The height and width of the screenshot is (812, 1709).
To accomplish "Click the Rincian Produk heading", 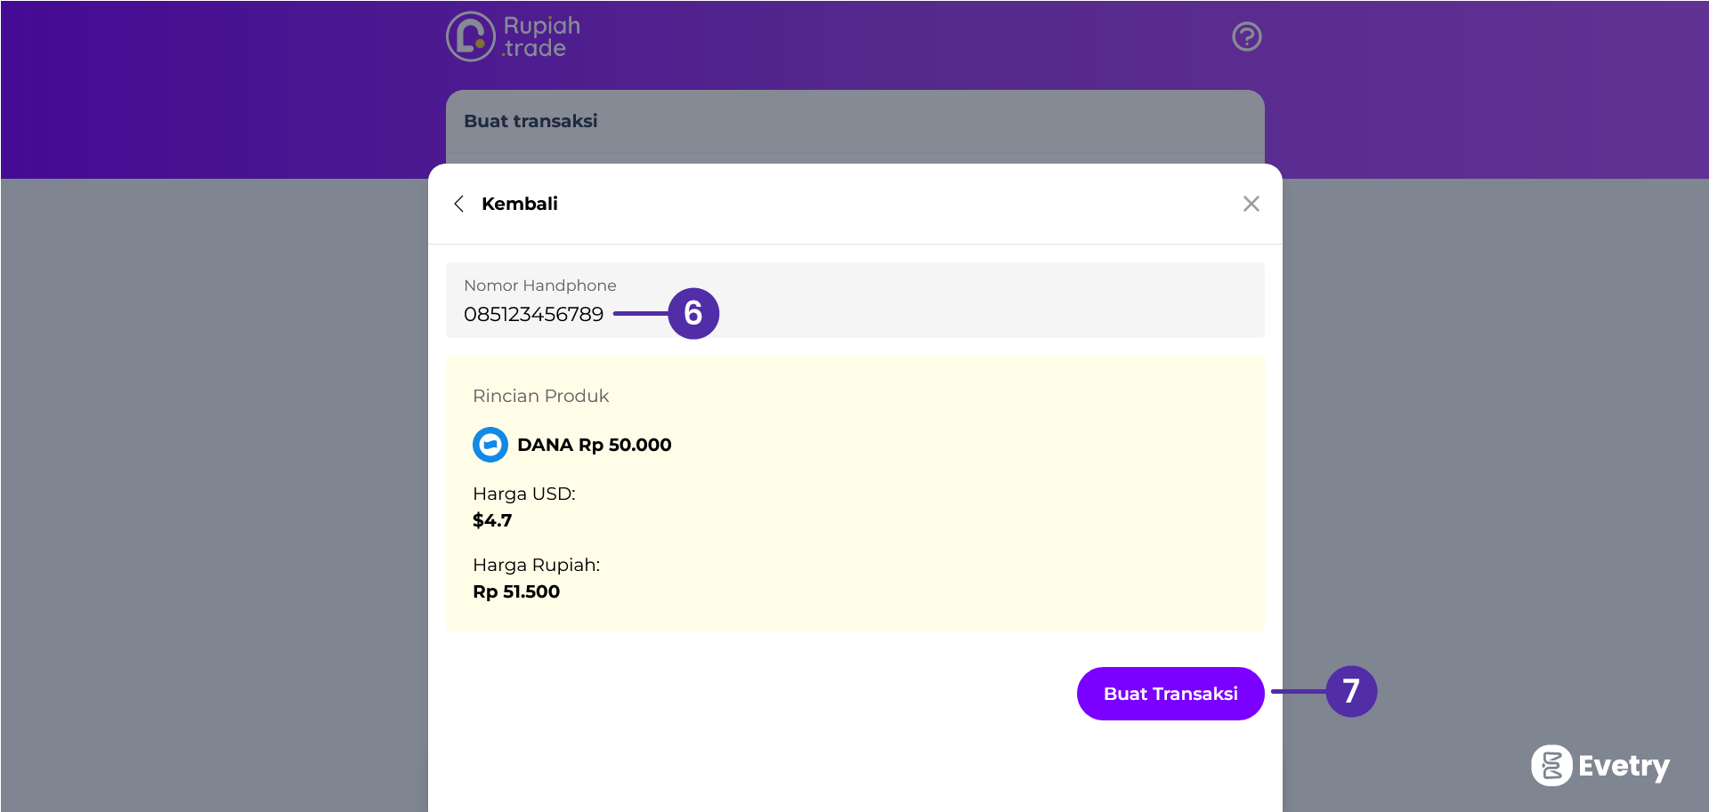I will point(540,396).
